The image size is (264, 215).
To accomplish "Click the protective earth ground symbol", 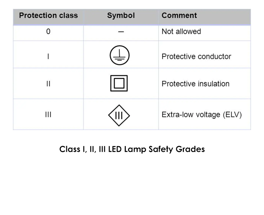I will tap(120, 56).
